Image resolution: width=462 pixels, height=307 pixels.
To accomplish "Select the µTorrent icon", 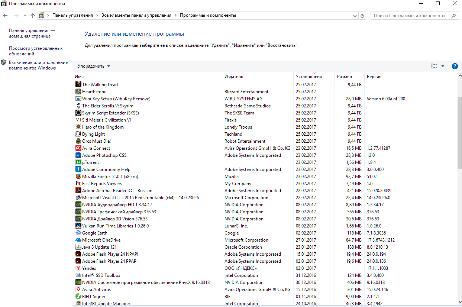I will pyautogui.click(x=78, y=162).
